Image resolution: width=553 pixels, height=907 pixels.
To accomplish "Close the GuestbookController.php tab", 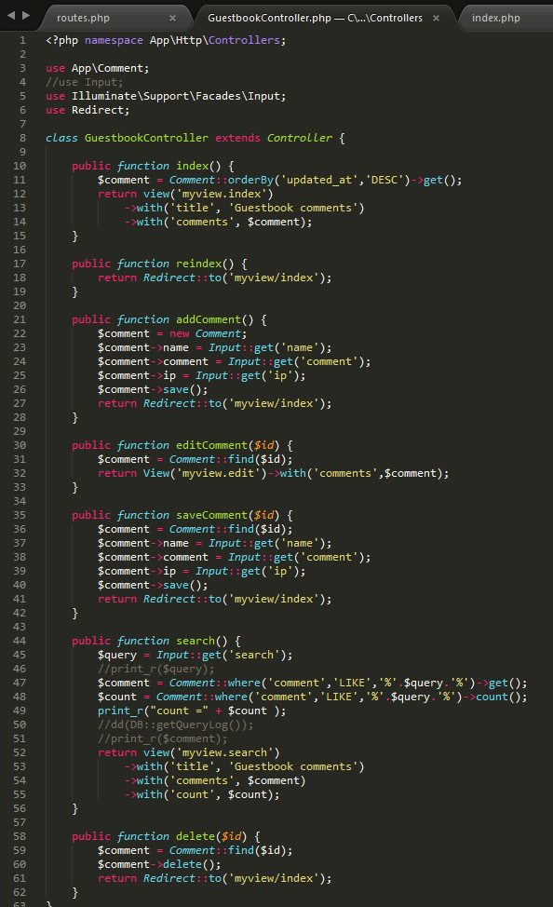I will [436, 18].
